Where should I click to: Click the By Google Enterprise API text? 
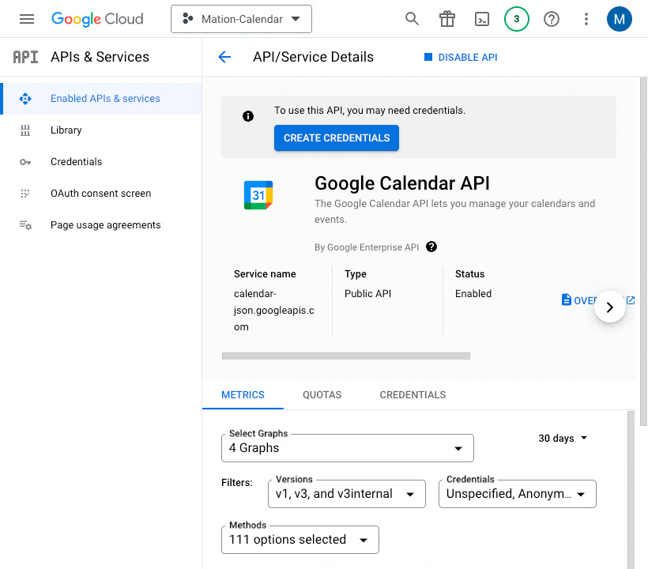coord(367,247)
